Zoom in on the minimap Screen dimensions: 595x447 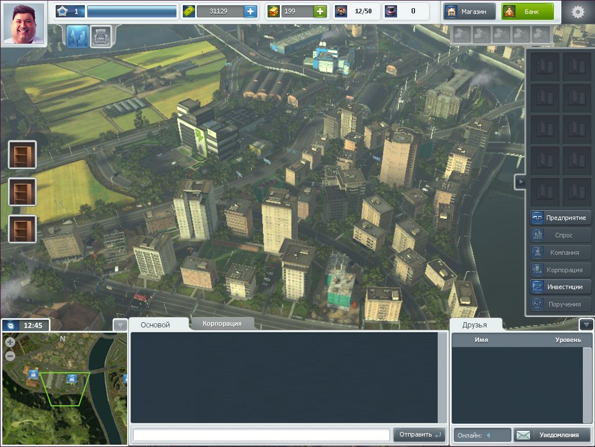(x=10, y=343)
